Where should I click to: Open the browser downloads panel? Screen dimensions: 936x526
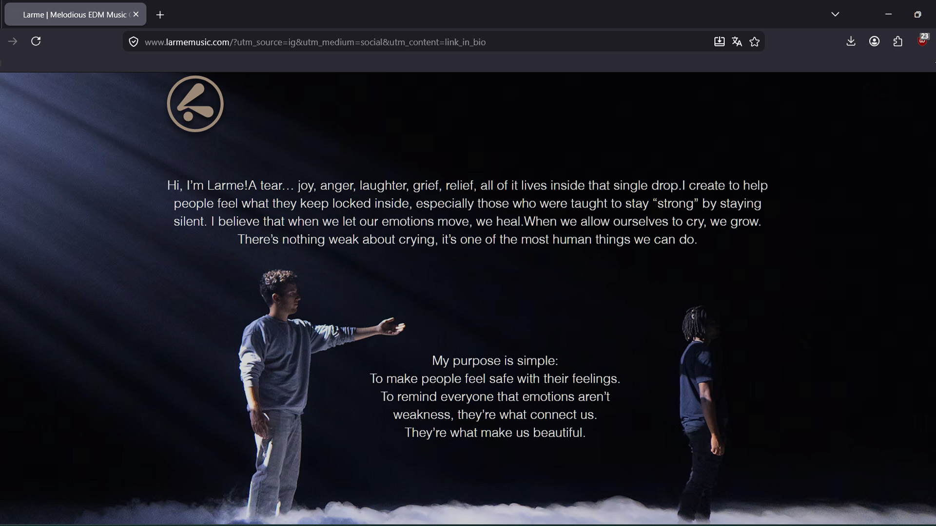[x=851, y=41]
